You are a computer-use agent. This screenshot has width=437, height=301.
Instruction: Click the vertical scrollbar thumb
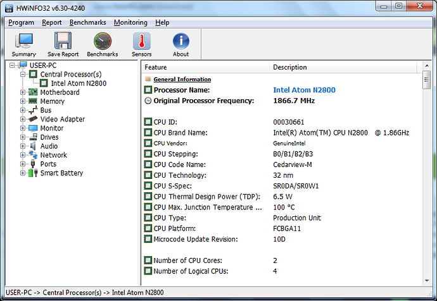427,80
